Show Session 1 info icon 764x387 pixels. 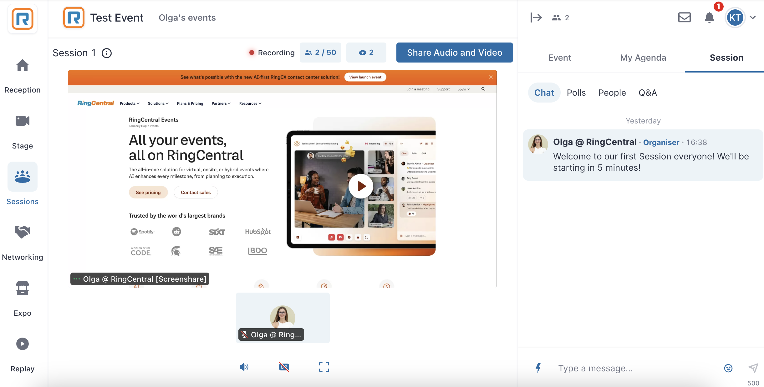107,53
